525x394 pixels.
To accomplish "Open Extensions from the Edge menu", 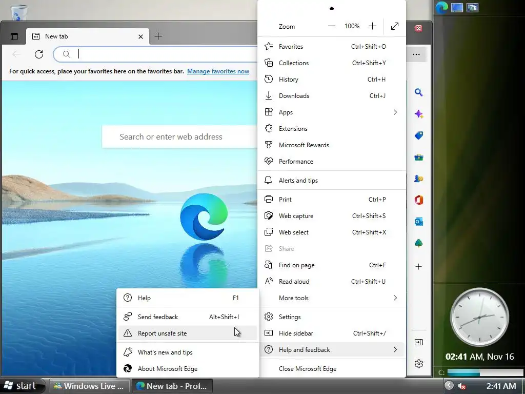I will click(x=332, y=129).
